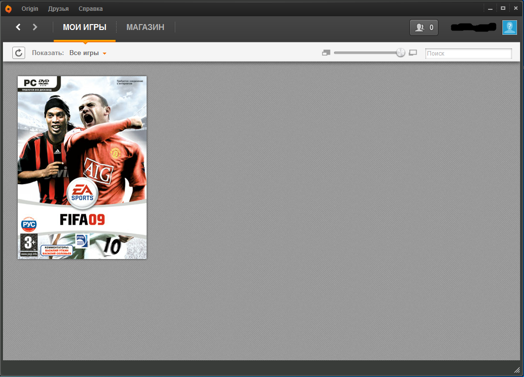Maximize the Origin window

point(503,8)
